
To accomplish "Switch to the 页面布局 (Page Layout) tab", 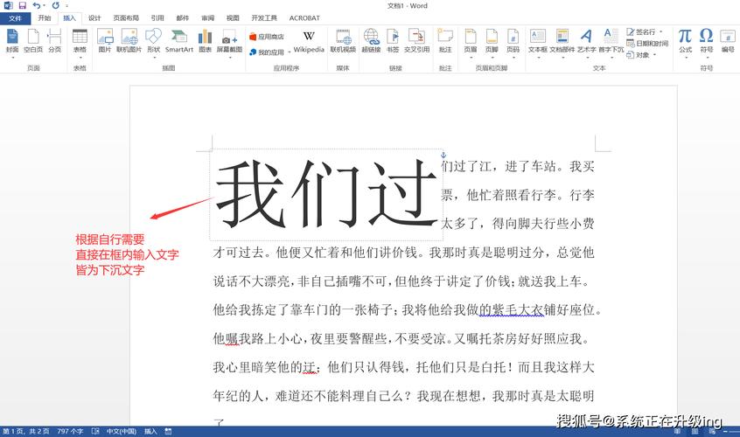I will (126, 17).
